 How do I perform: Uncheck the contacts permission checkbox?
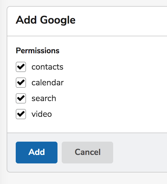coord(21,67)
